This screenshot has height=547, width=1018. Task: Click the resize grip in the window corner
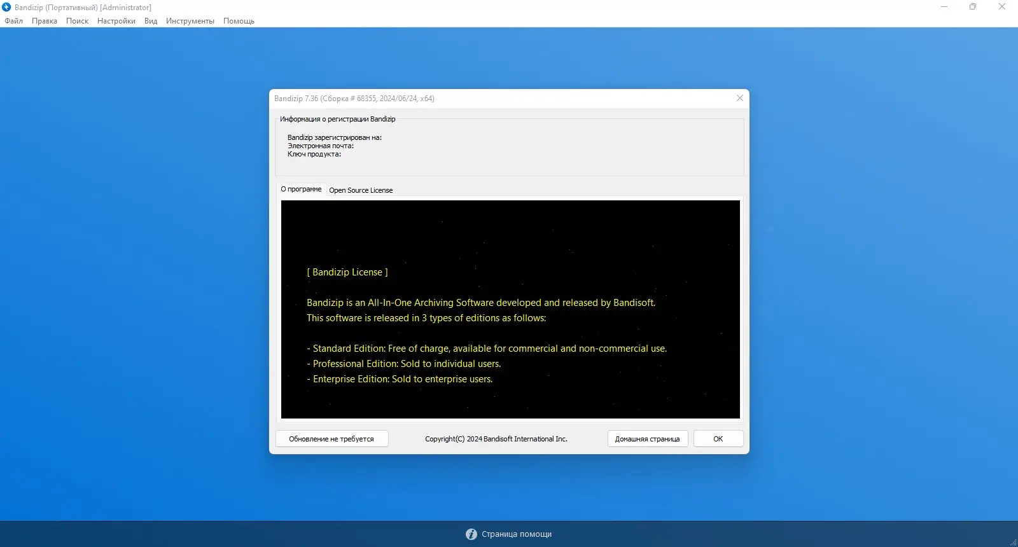[x=1013, y=542]
